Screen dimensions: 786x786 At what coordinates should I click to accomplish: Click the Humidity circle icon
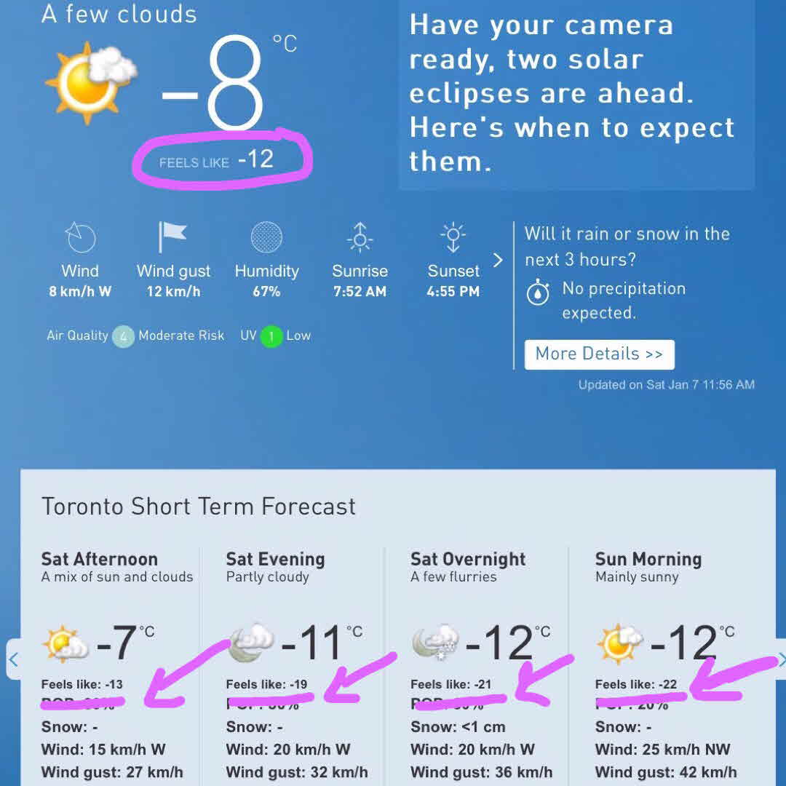[266, 237]
